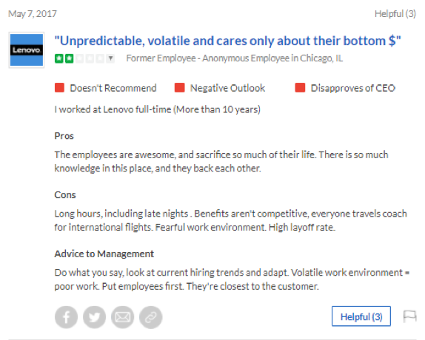Share review via Facebook icon
This screenshot has height=340, width=425.
tap(66, 317)
